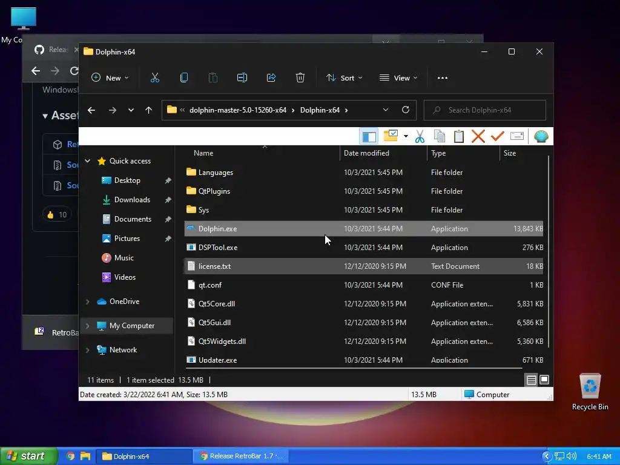Screen dimensions: 620x465
Task: Select DSPTool.exe file
Action: (x=363, y=248)
